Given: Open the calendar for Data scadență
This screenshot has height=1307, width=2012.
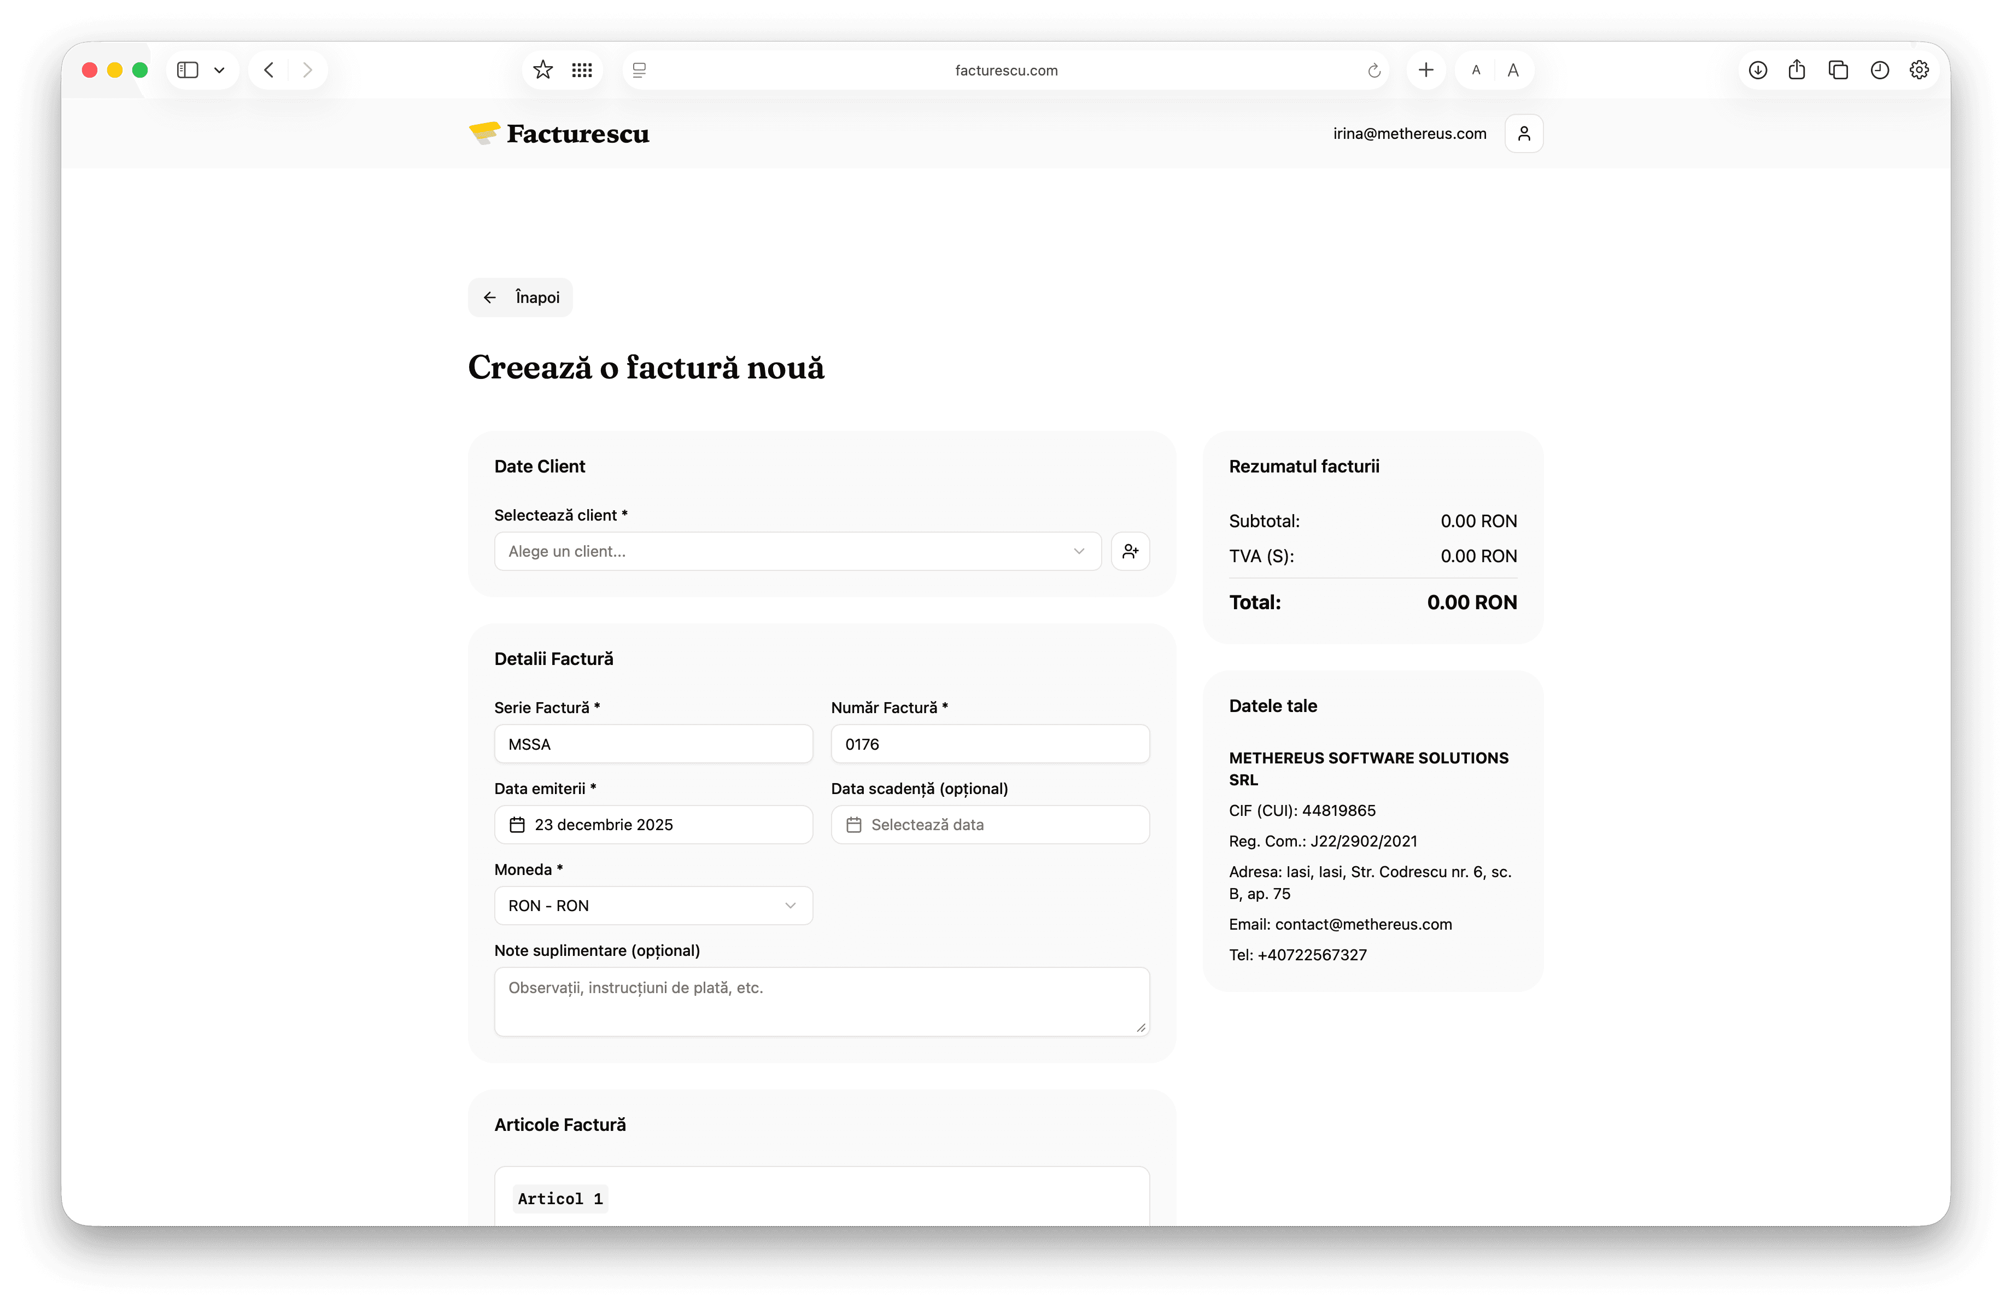Looking at the screenshot, I should 854,824.
